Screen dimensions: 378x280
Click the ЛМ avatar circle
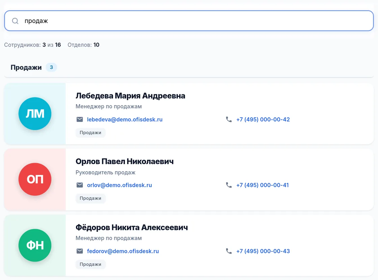click(x=35, y=114)
